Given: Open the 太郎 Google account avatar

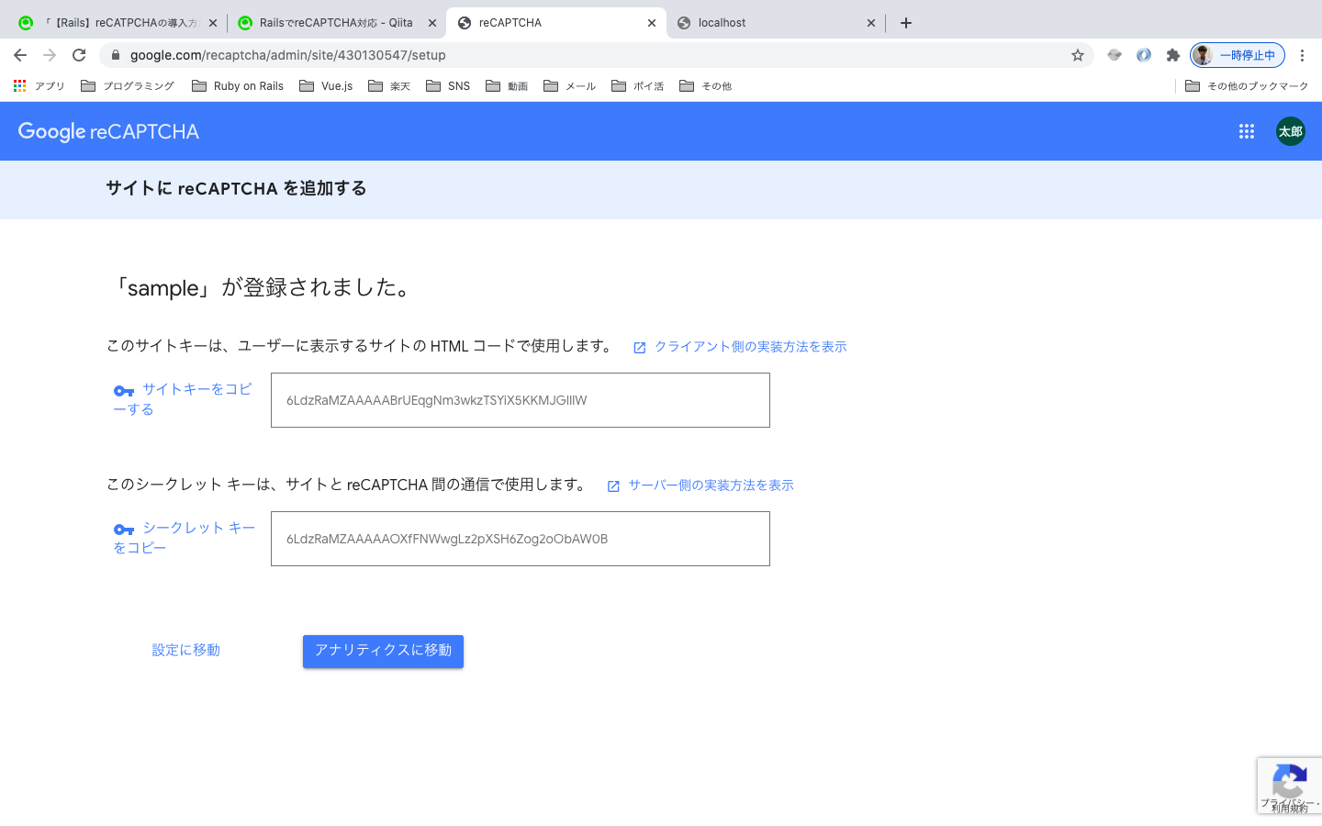Looking at the screenshot, I should [x=1291, y=131].
